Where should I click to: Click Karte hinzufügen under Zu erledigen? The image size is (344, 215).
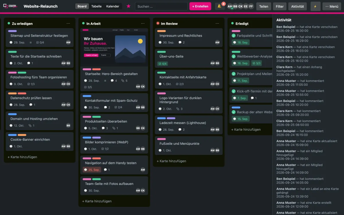click(x=22, y=157)
